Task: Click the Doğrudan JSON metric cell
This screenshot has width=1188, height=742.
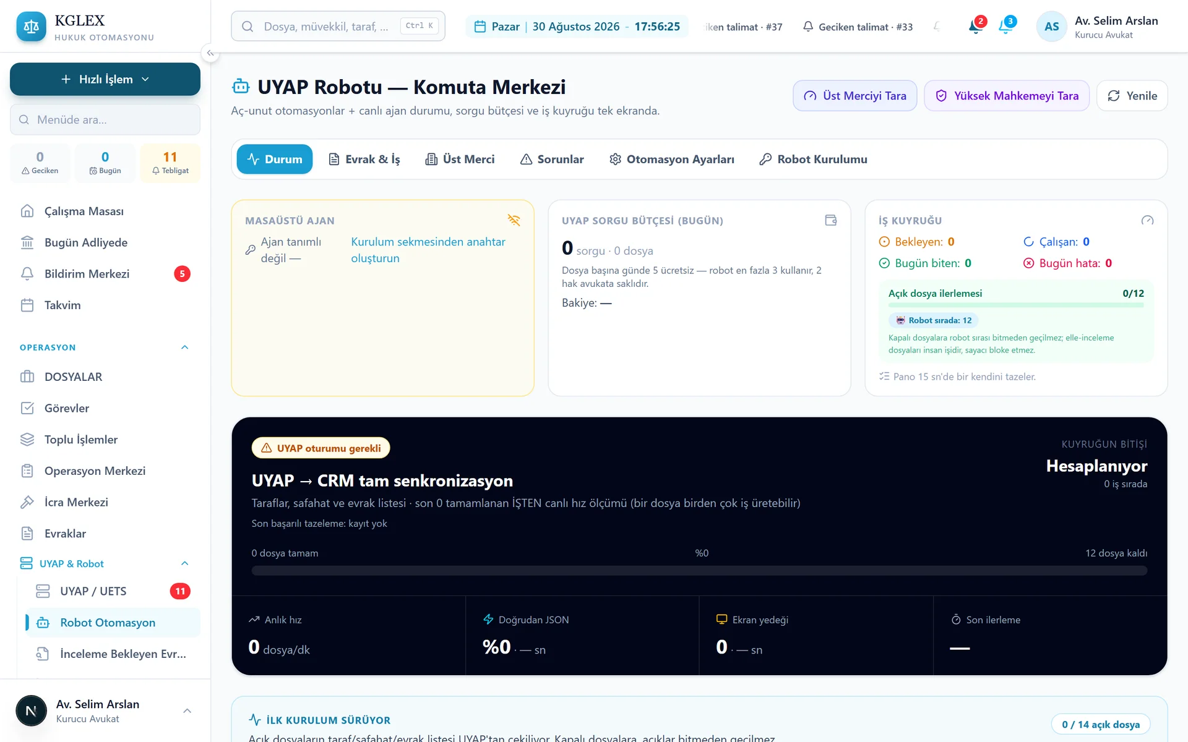Action: 582,636
